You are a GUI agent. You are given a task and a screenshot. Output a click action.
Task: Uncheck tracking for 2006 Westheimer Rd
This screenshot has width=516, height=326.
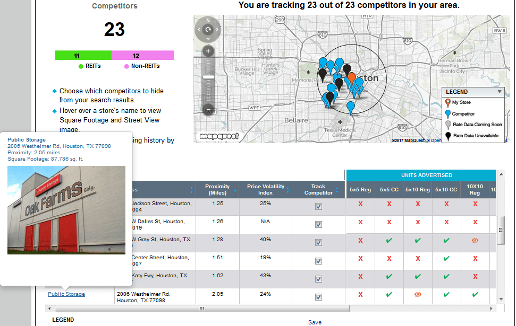[x=318, y=297]
